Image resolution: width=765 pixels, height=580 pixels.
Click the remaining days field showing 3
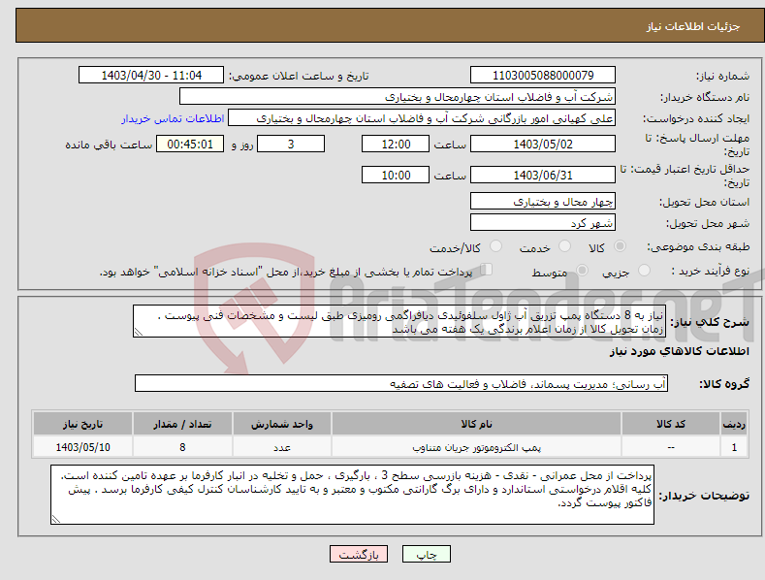291,144
